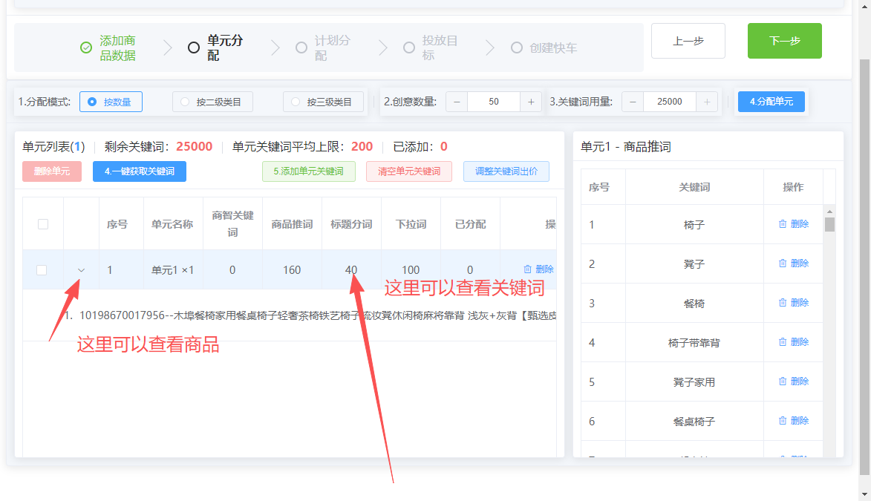The height and width of the screenshot is (501, 871).
Task: Select 按三级类目 allocation mode
Action: [x=323, y=102]
